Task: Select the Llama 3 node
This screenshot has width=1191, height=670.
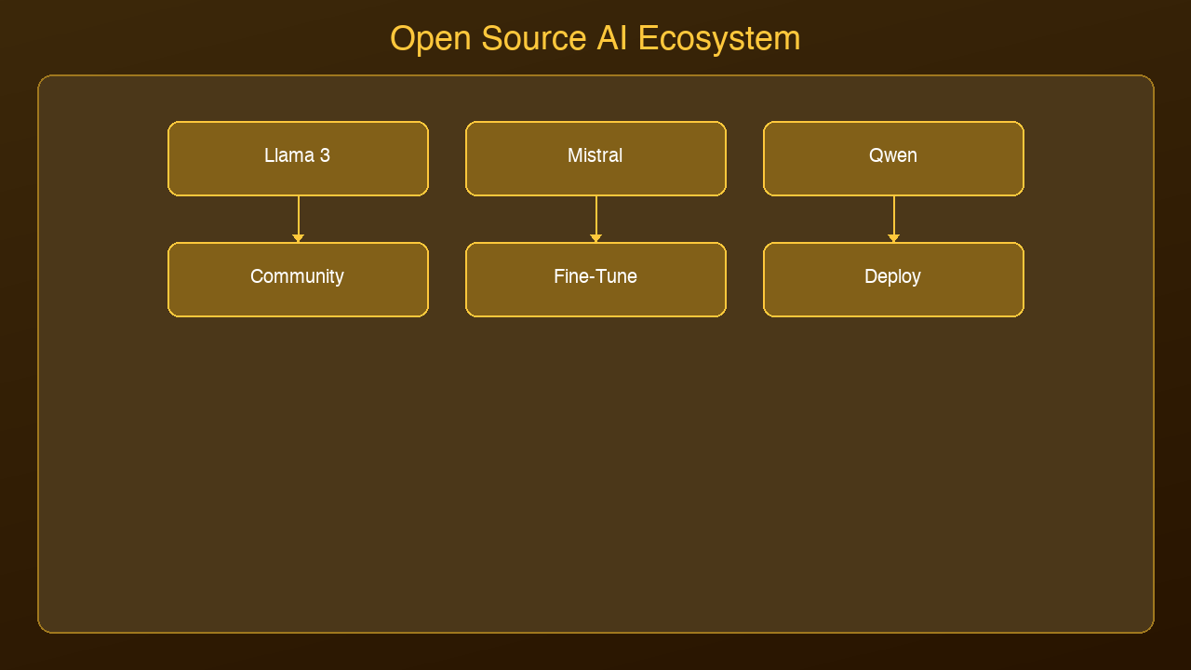Action: tap(298, 158)
